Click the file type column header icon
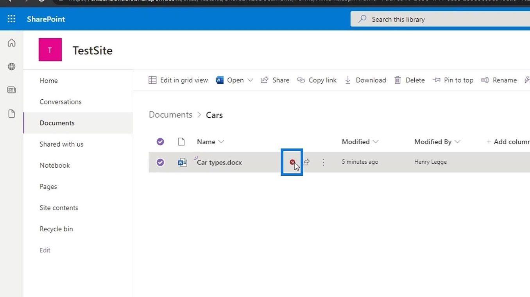The width and height of the screenshot is (530, 297). [181, 141]
